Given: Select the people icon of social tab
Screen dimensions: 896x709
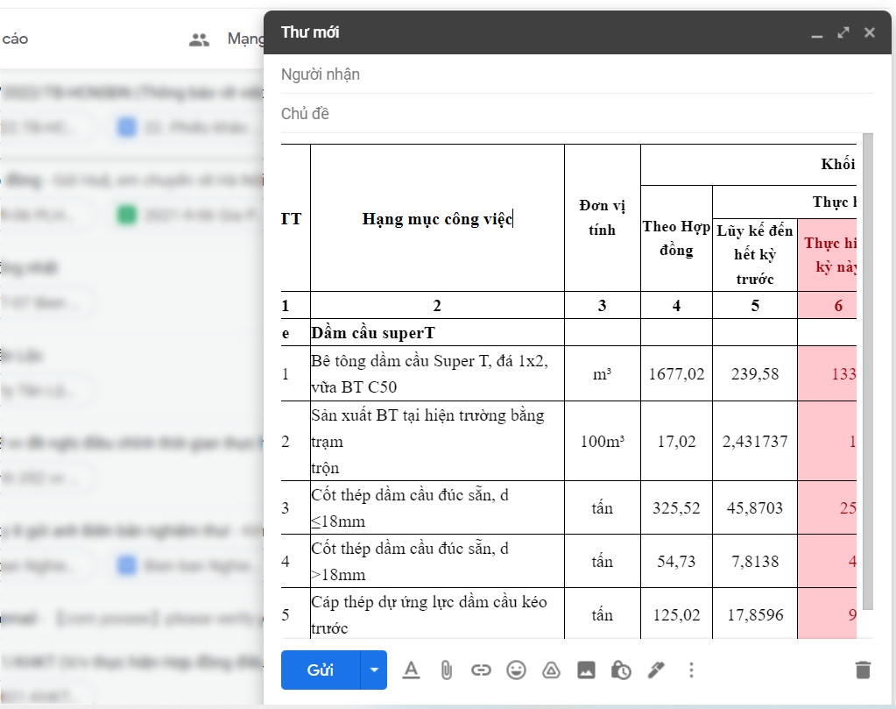Looking at the screenshot, I should (x=199, y=39).
